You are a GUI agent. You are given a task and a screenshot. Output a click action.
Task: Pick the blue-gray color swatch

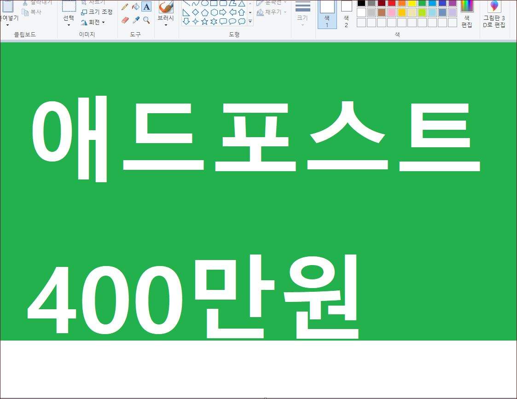click(442, 12)
